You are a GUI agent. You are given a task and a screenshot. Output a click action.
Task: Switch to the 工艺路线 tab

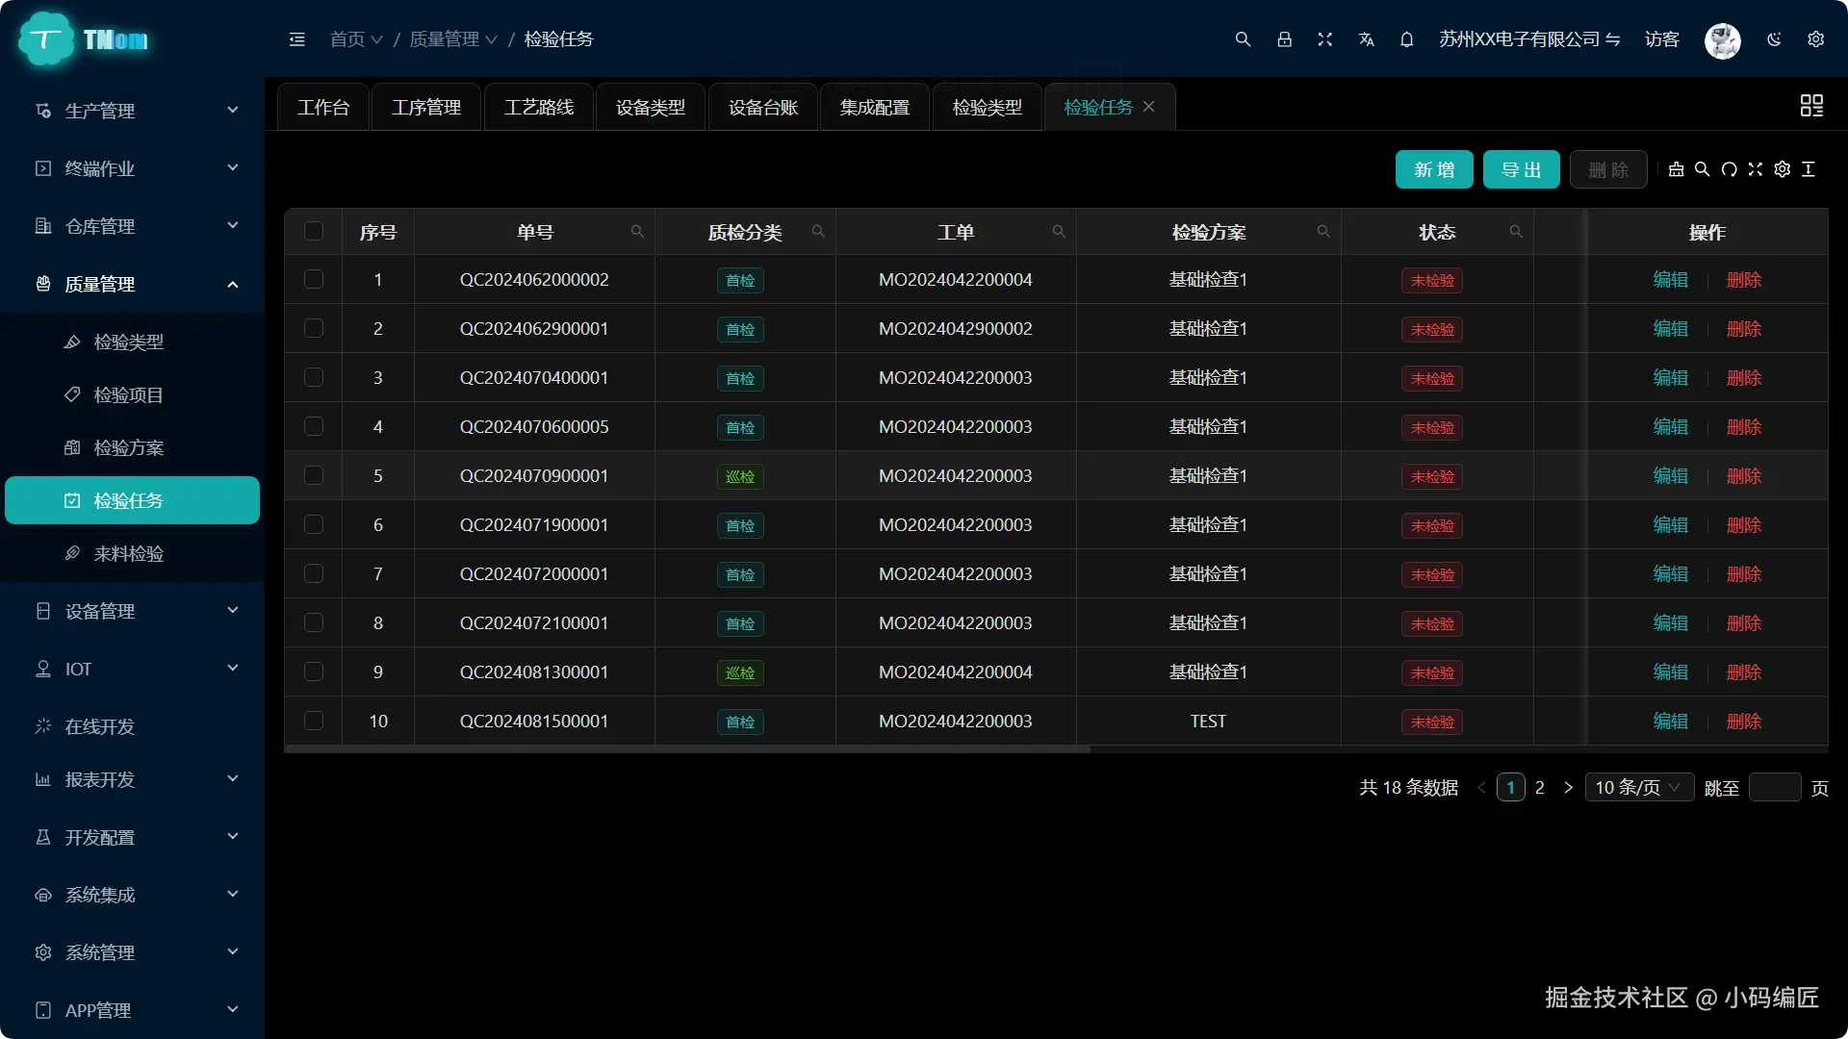click(x=538, y=107)
